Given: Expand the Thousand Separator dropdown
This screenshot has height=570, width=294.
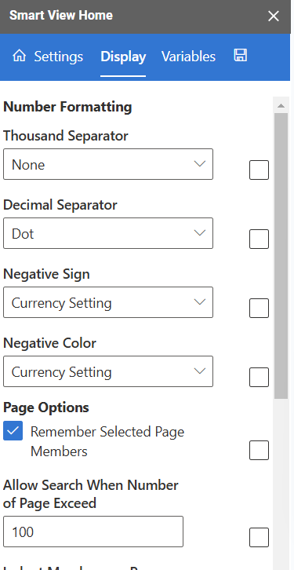Looking at the screenshot, I should (108, 164).
